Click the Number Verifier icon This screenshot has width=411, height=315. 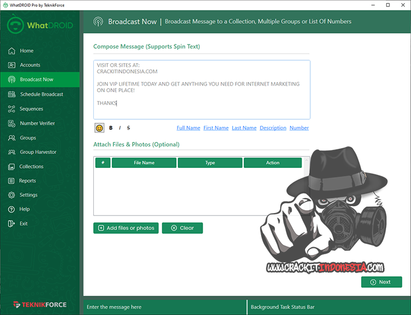point(12,123)
